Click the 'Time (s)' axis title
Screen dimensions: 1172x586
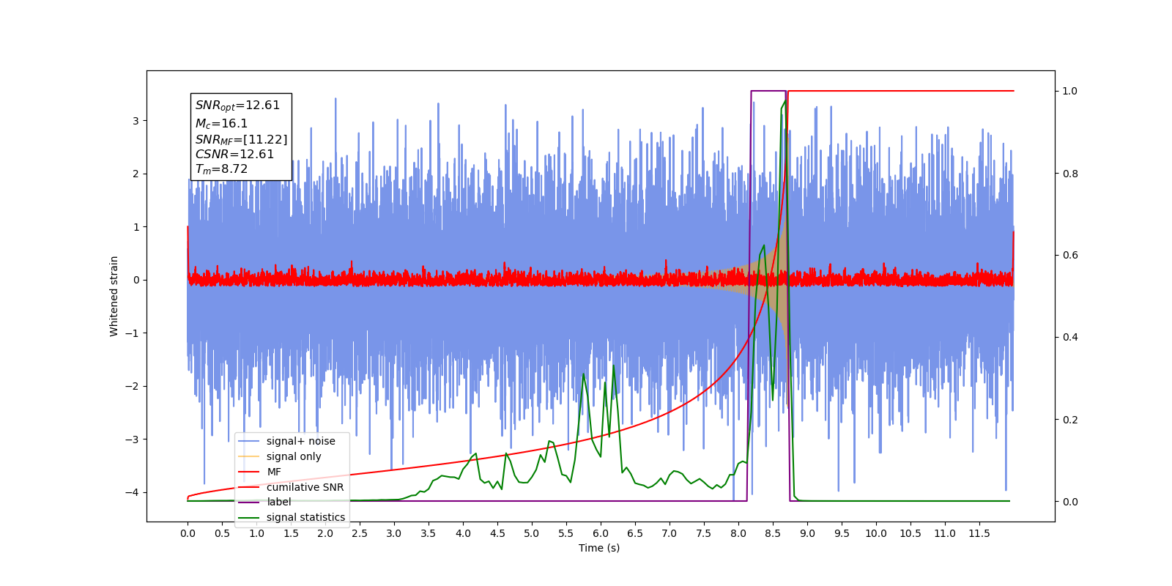(599, 548)
